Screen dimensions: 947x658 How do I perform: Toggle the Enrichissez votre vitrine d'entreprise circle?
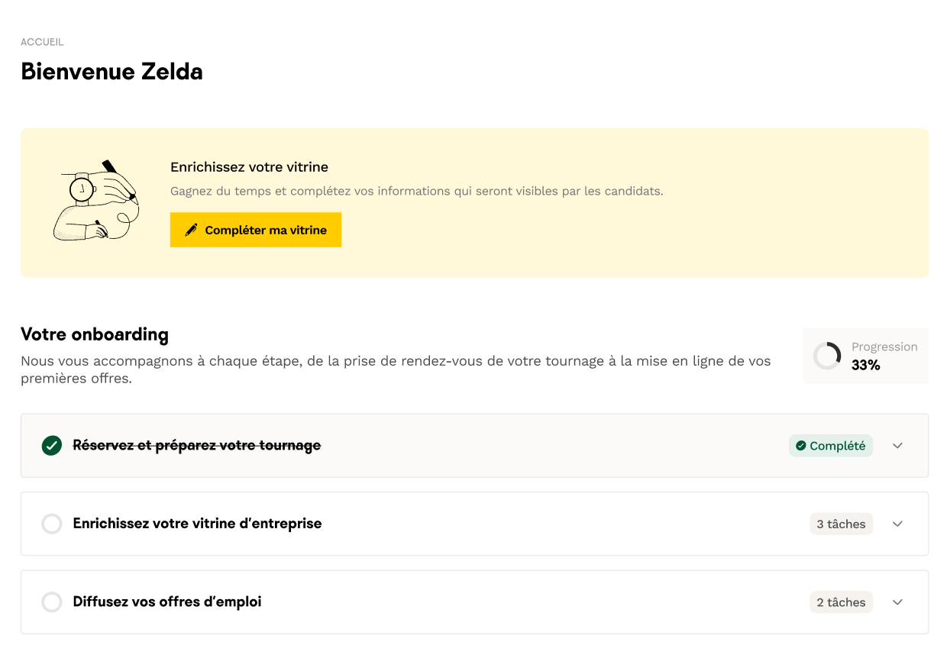point(52,524)
